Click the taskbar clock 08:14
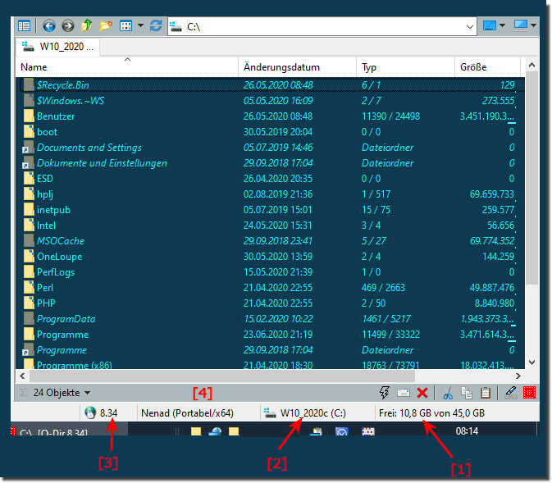The width and height of the screenshot is (552, 483). pos(467,431)
